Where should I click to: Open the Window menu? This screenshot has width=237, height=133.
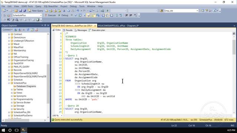[x=91, y=6]
